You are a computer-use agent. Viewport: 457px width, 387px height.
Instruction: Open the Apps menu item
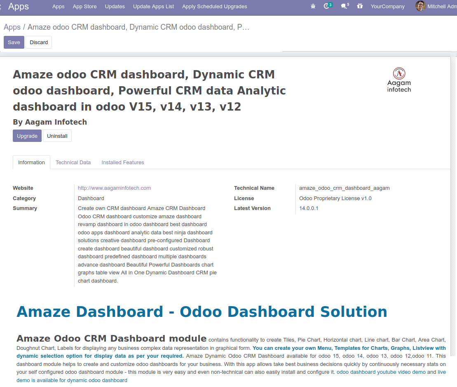(58, 7)
